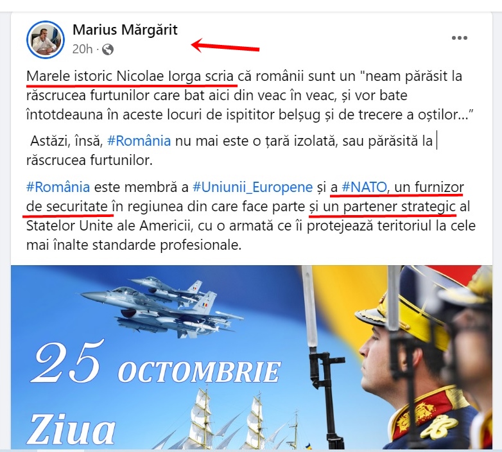
Task: Open the 20h post timestamp
Action: point(82,49)
